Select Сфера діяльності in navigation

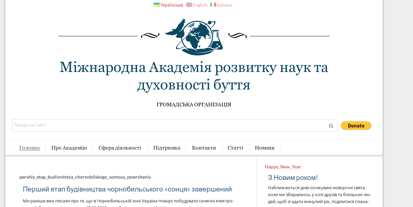(120, 148)
